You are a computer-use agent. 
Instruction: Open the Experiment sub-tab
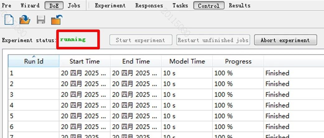click(110, 6)
